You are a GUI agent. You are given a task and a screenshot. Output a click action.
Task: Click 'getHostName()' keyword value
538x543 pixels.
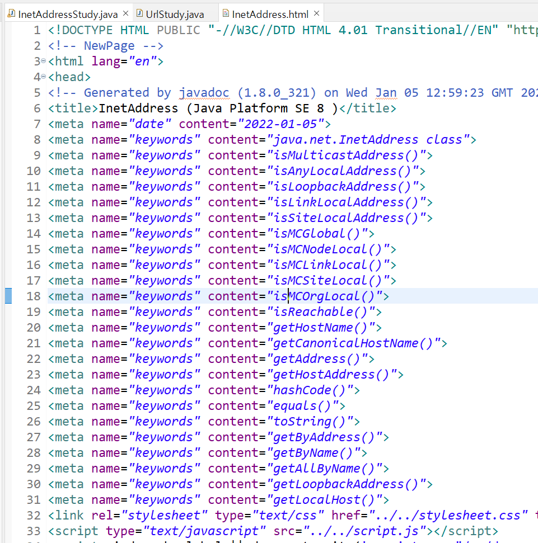coord(321,328)
